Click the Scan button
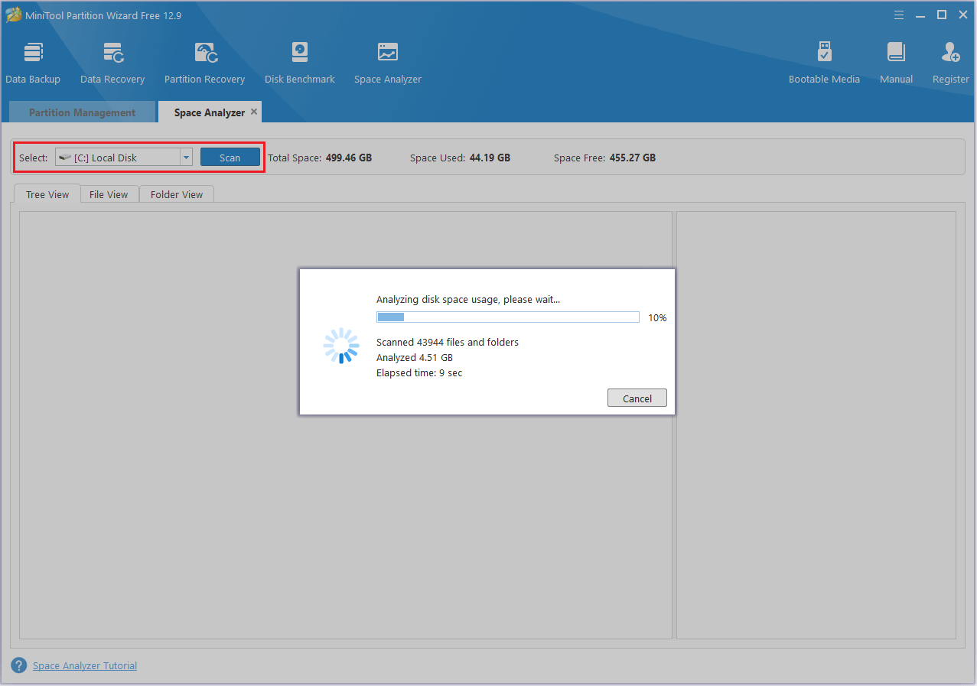Viewport: 977px width, 686px height. pyautogui.click(x=230, y=158)
